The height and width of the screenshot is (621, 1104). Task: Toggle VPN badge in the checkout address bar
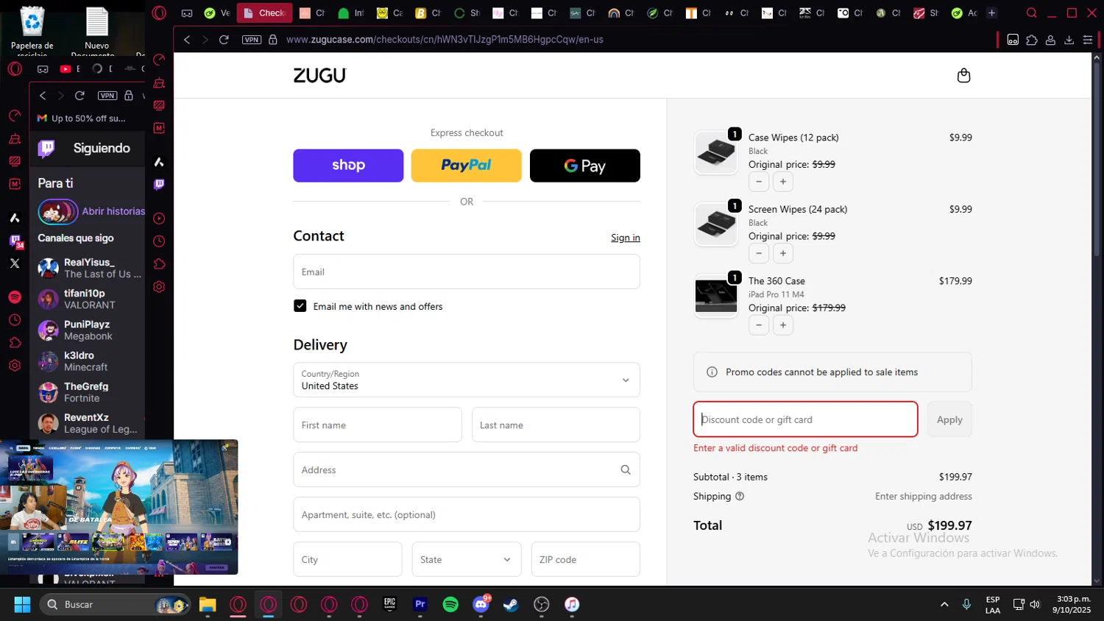tap(252, 39)
